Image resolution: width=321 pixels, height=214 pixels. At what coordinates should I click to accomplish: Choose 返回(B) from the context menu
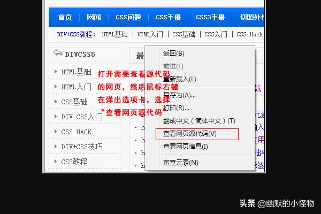point(174,53)
